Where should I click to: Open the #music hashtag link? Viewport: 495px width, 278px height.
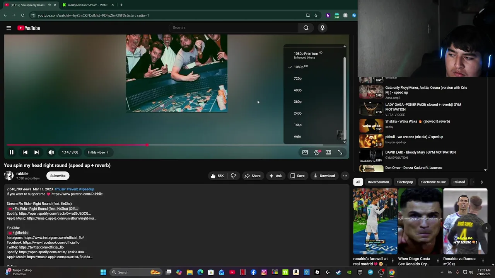60,189
